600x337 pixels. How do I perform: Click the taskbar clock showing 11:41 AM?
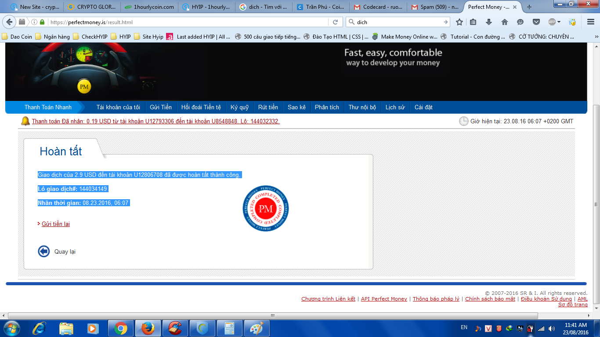pos(575,329)
